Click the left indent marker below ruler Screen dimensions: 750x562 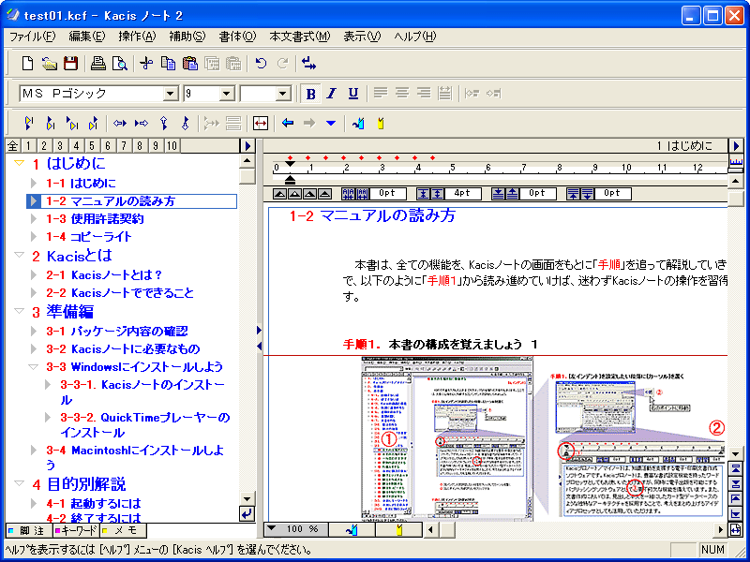coord(290,180)
